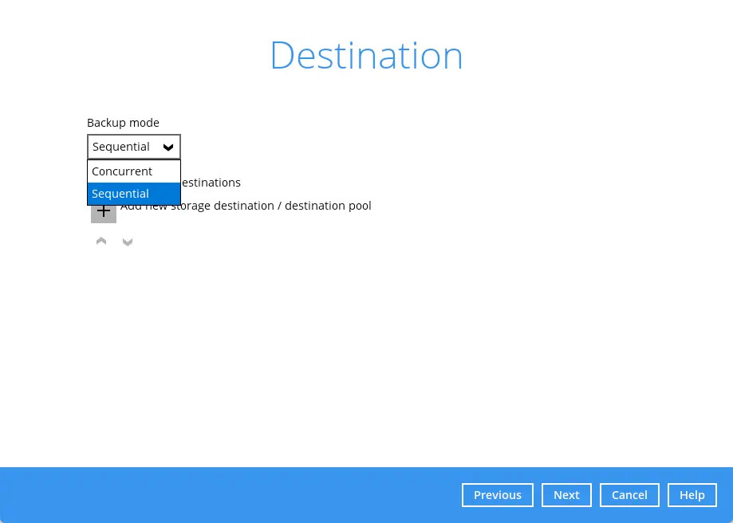The image size is (733, 523).
Task: Click empty left area of blue footer bar
Action: 199,495
